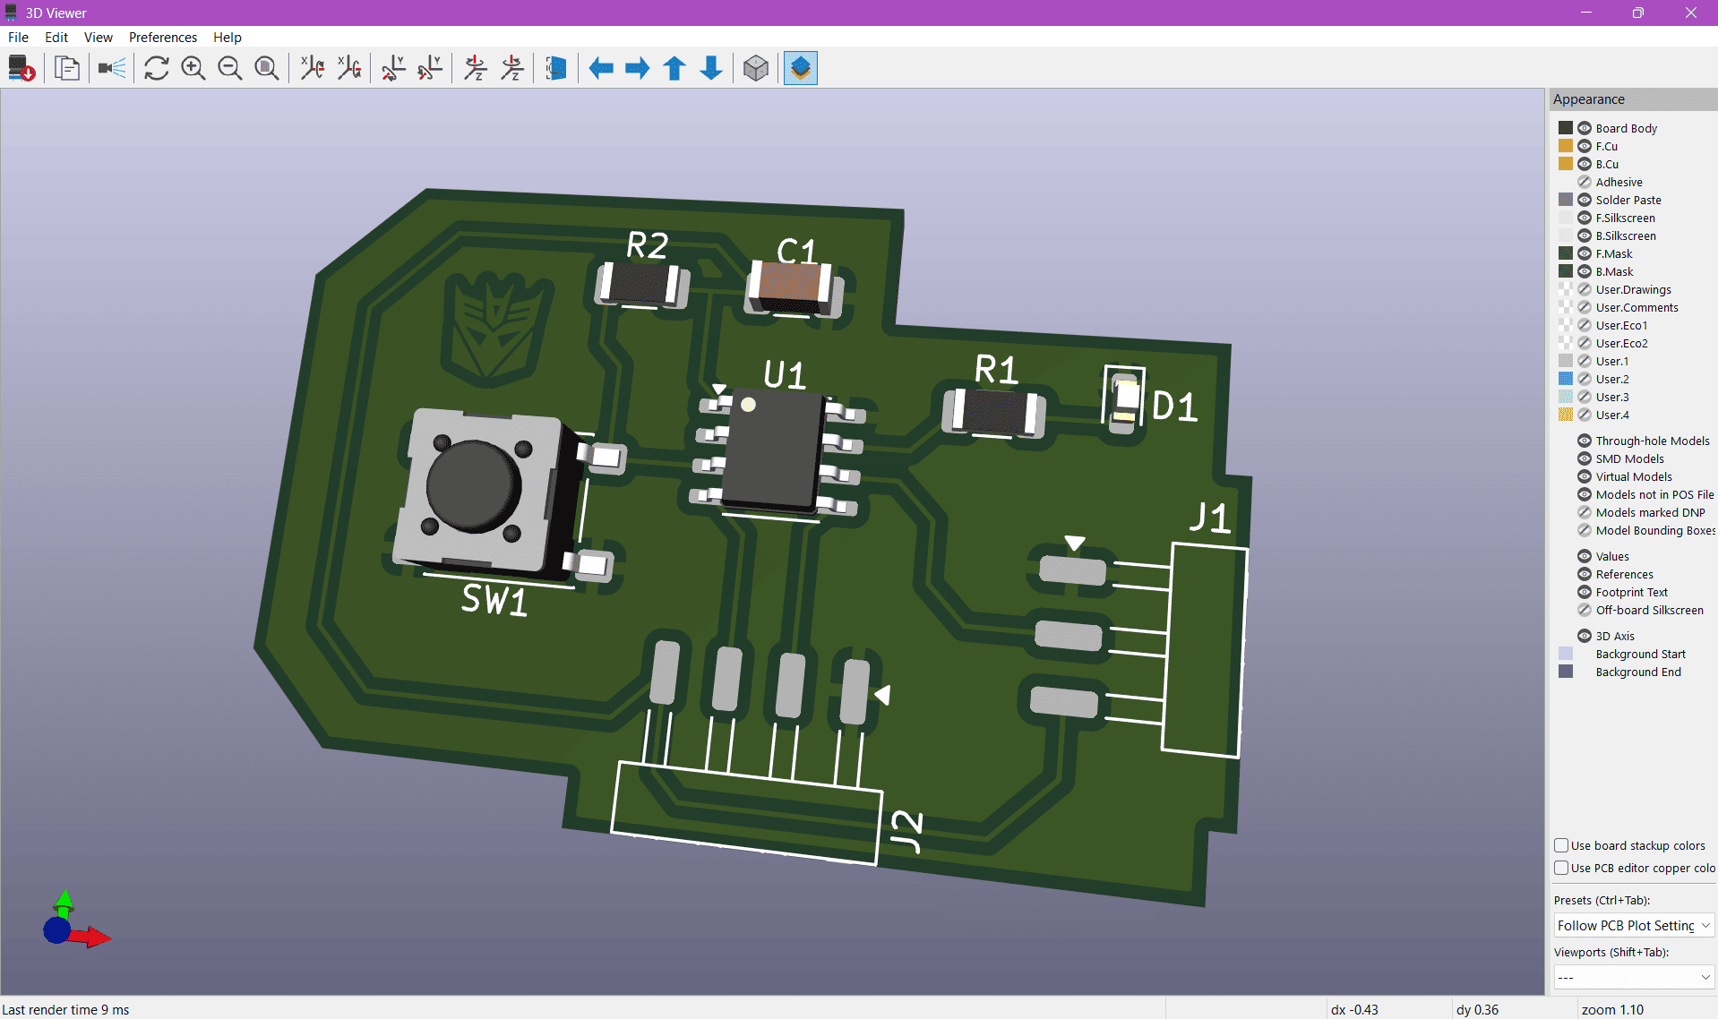Zoom in on the 3D view
The width and height of the screenshot is (1718, 1019).
(x=193, y=68)
